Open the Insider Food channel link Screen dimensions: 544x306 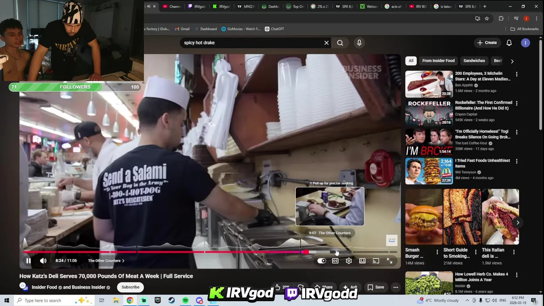44,287
